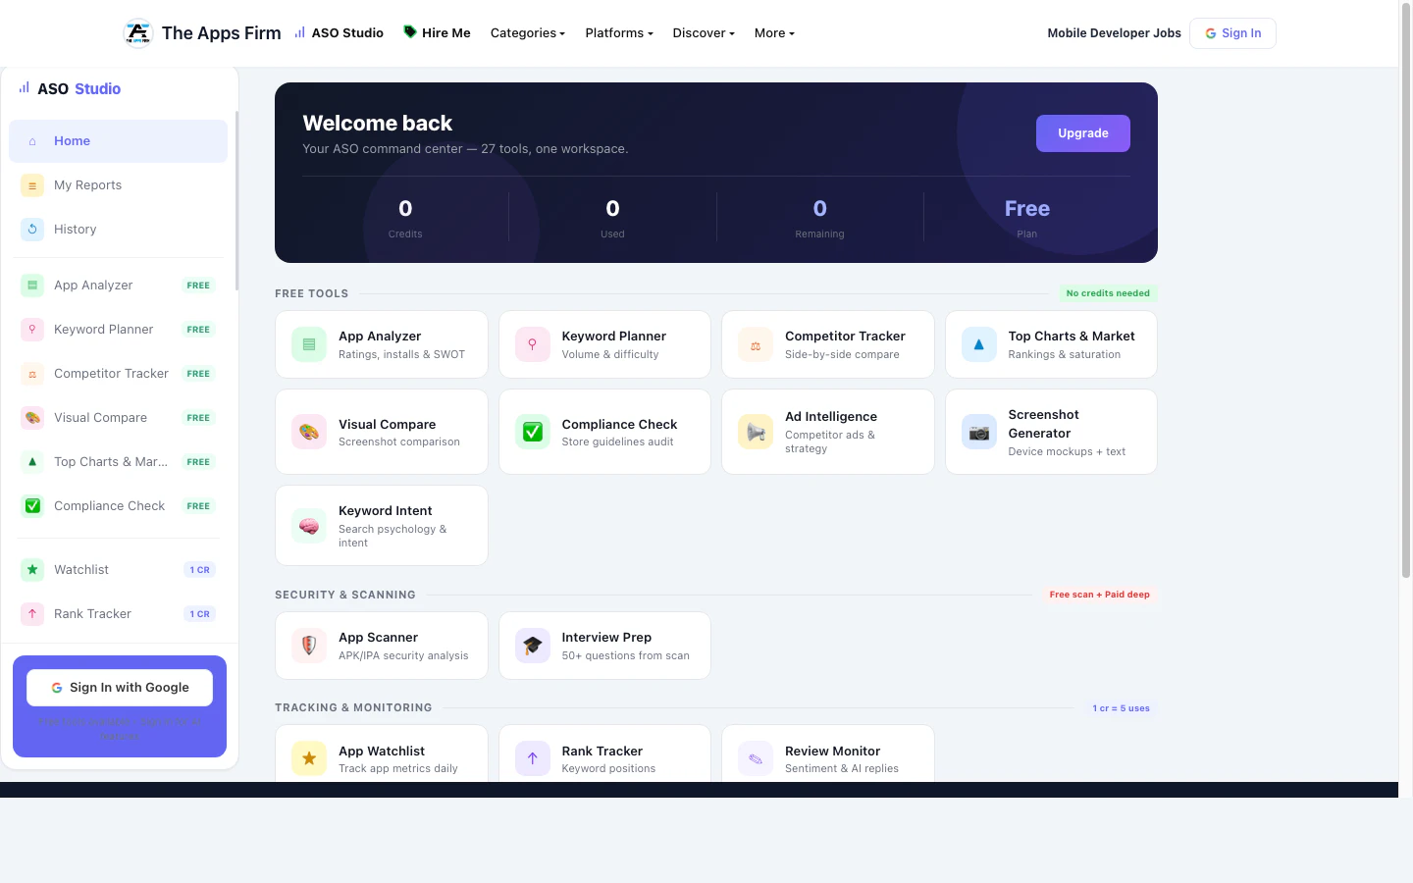The height and width of the screenshot is (883, 1413).
Task: Click the 'Welcome back' heading
Action: tap(378, 124)
